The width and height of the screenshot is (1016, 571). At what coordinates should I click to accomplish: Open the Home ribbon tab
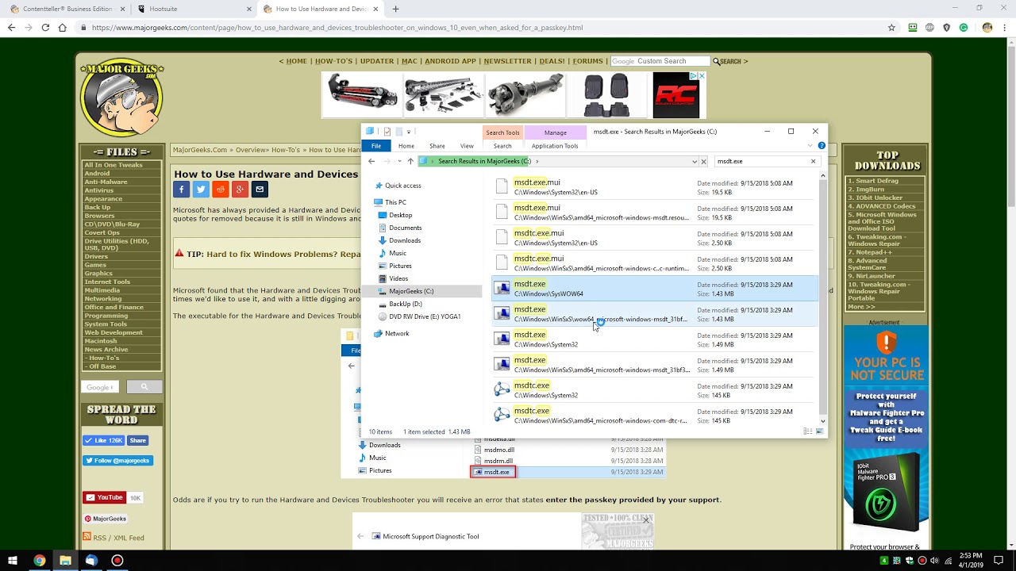click(406, 146)
